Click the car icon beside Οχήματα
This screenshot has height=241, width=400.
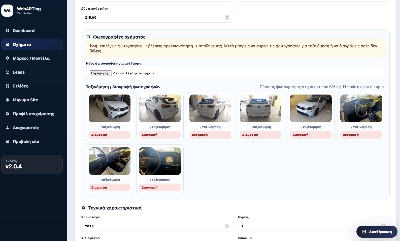pyautogui.click(x=8, y=44)
